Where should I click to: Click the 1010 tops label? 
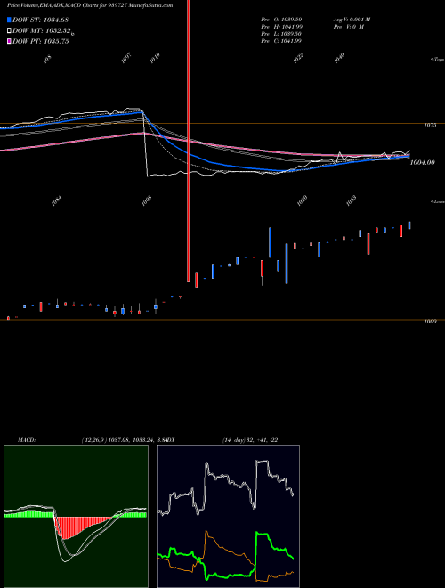(x=155, y=58)
